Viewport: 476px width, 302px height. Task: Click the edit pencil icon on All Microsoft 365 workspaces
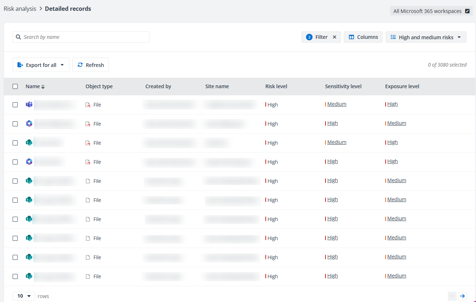click(x=467, y=11)
